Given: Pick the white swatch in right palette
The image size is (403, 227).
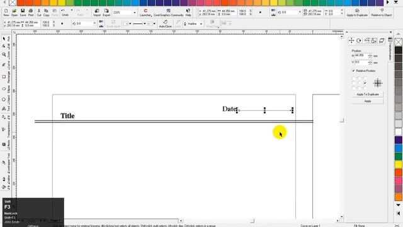Looking at the screenshot, I should tap(399, 132).
